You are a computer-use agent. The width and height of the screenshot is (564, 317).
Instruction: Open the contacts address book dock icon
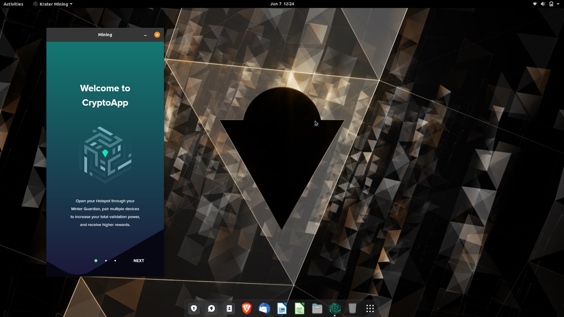[229, 309]
